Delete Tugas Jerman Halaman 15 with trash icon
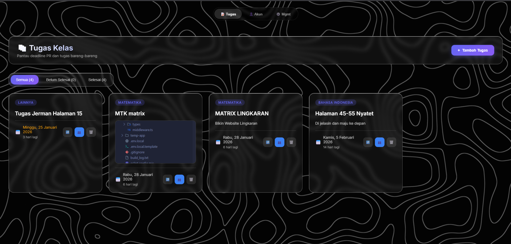The height and width of the screenshot is (244, 511). pyautogui.click(x=91, y=132)
